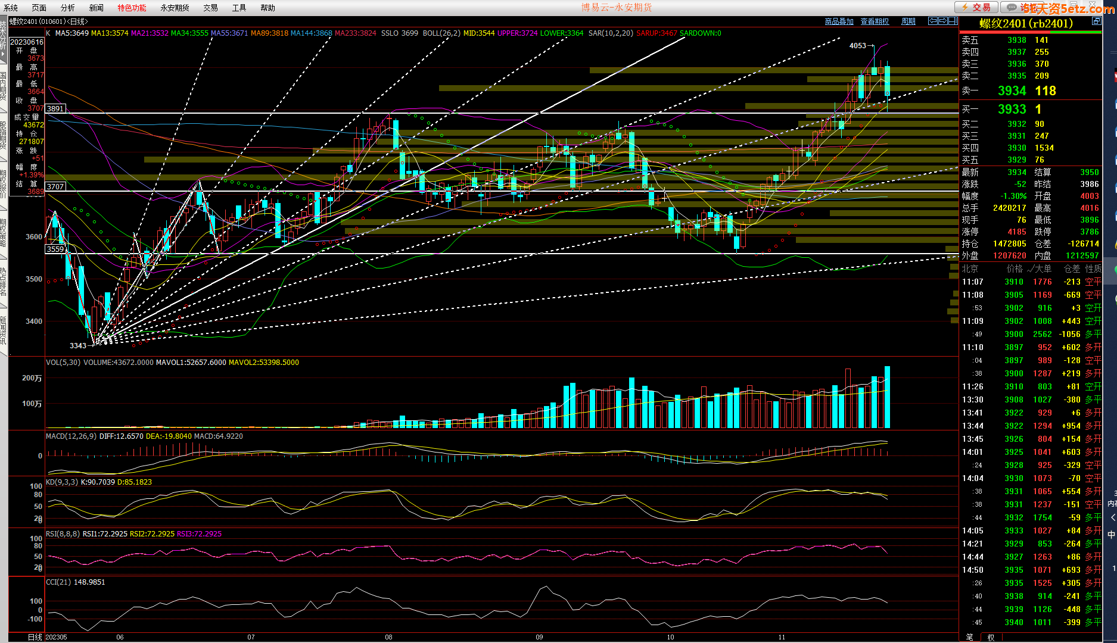This screenshot has height=643, width=1117.
Task: Click the 商品叠加 link
Action: pos(839,21)
